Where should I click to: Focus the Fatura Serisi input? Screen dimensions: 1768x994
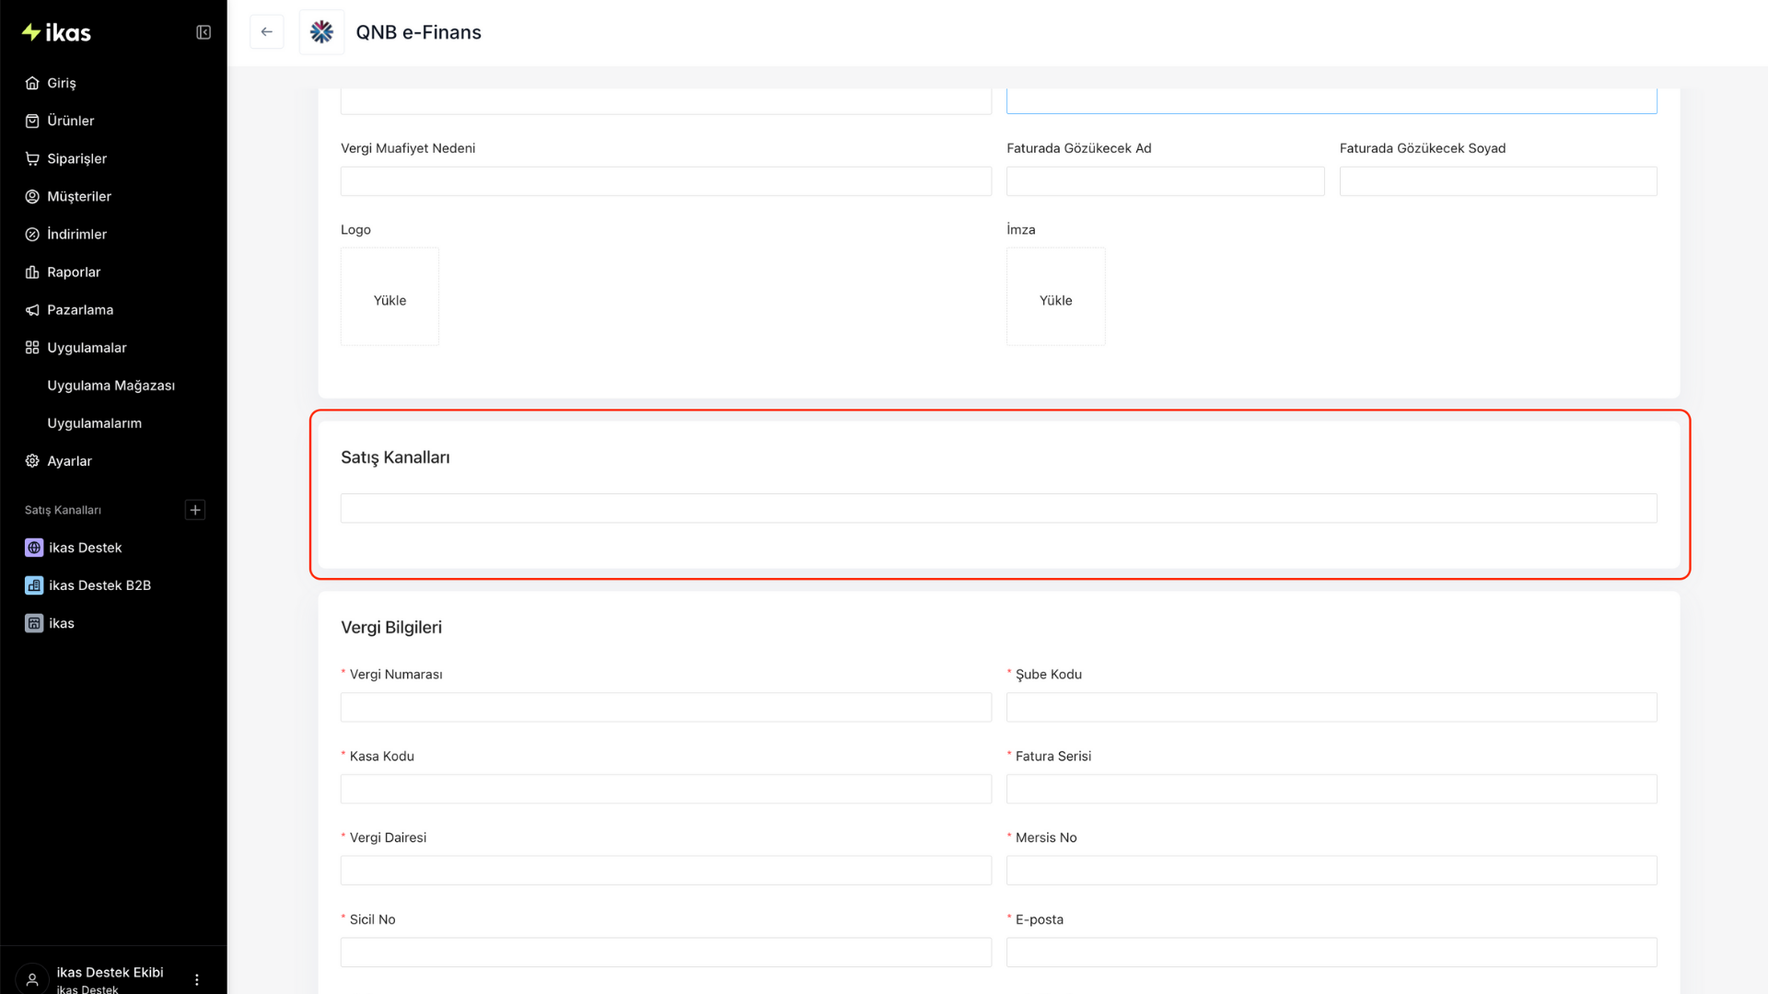point(1332,789)
